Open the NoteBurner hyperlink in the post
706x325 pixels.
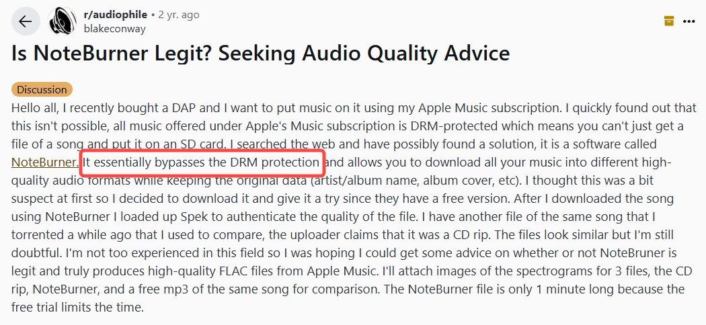click(45, 162)
